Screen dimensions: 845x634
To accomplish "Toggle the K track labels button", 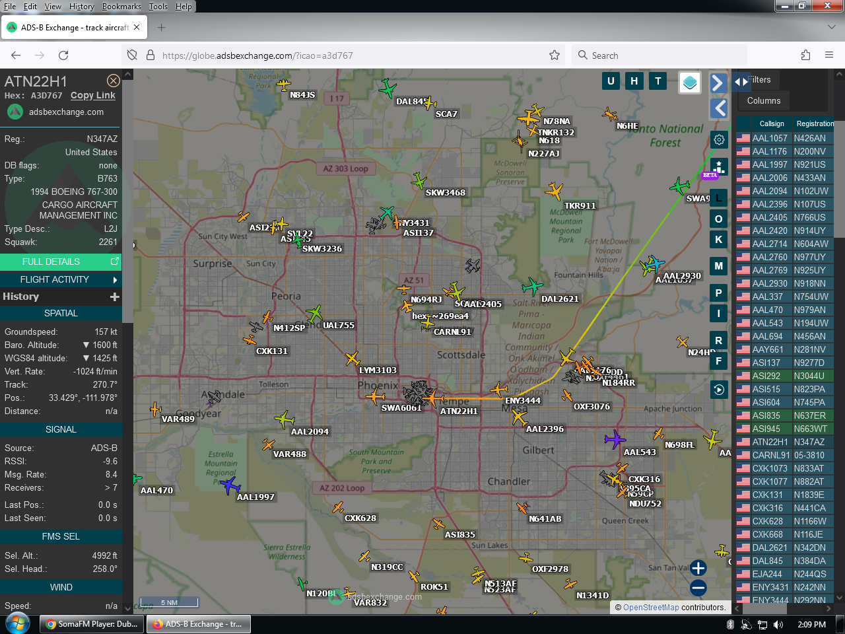I will [719, 240].
